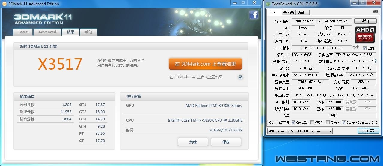This screenshot has width=383, height=166.
Task: Click the orange 在 3DMark.com 上查看结果 button
Action: point(205,64)
